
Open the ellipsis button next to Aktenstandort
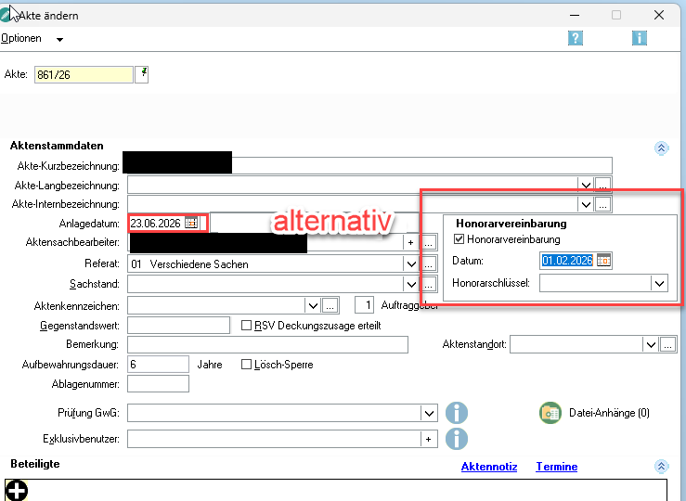click(x=667, y=344)
